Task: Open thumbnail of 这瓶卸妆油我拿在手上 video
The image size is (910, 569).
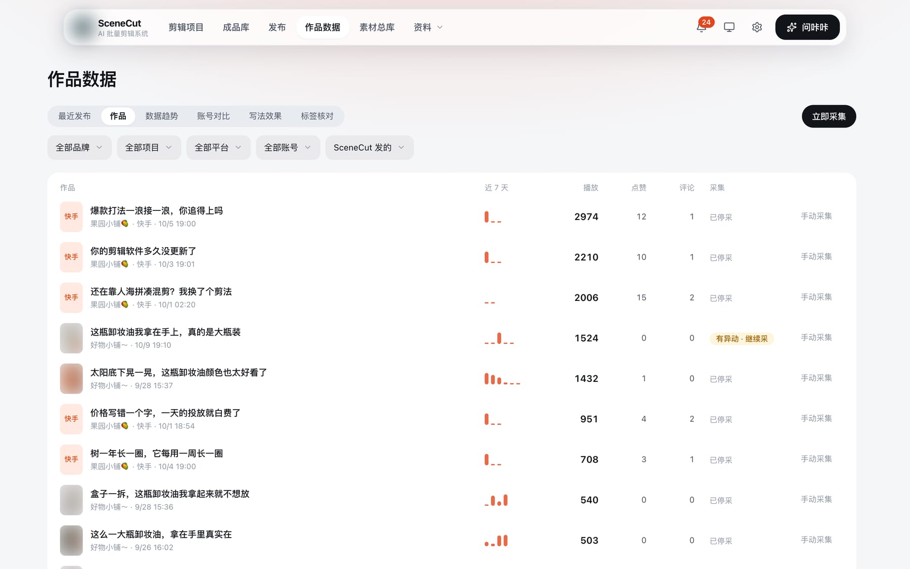Action: [71, 338]
